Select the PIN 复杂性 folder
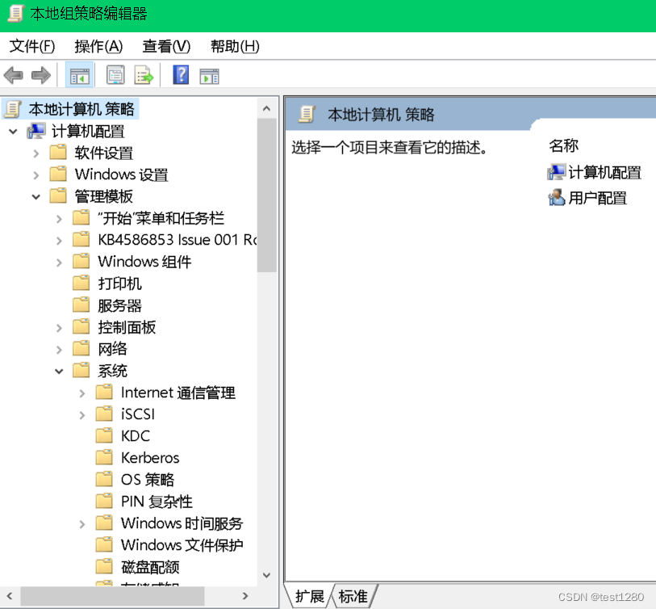 [156, 501]
